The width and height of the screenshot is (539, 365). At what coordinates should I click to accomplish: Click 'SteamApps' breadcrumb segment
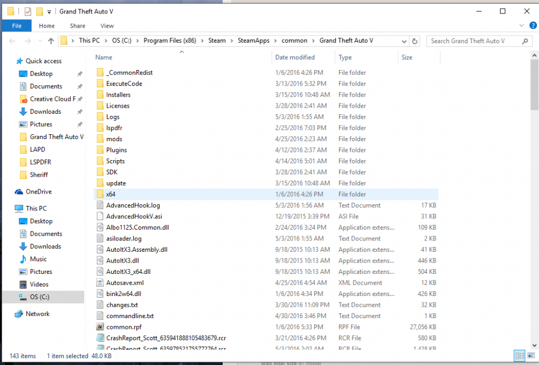(254, 40)
